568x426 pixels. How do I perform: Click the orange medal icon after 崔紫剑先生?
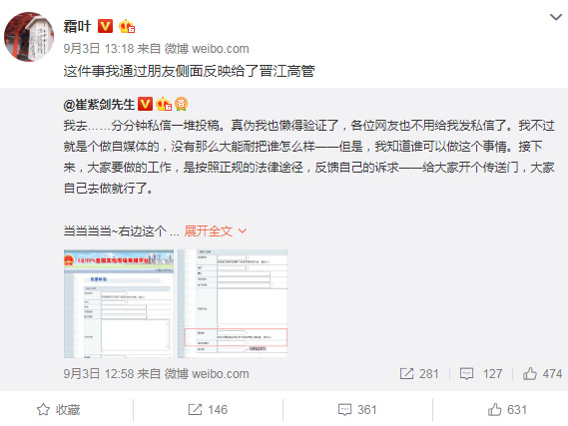tap(181, 104)
